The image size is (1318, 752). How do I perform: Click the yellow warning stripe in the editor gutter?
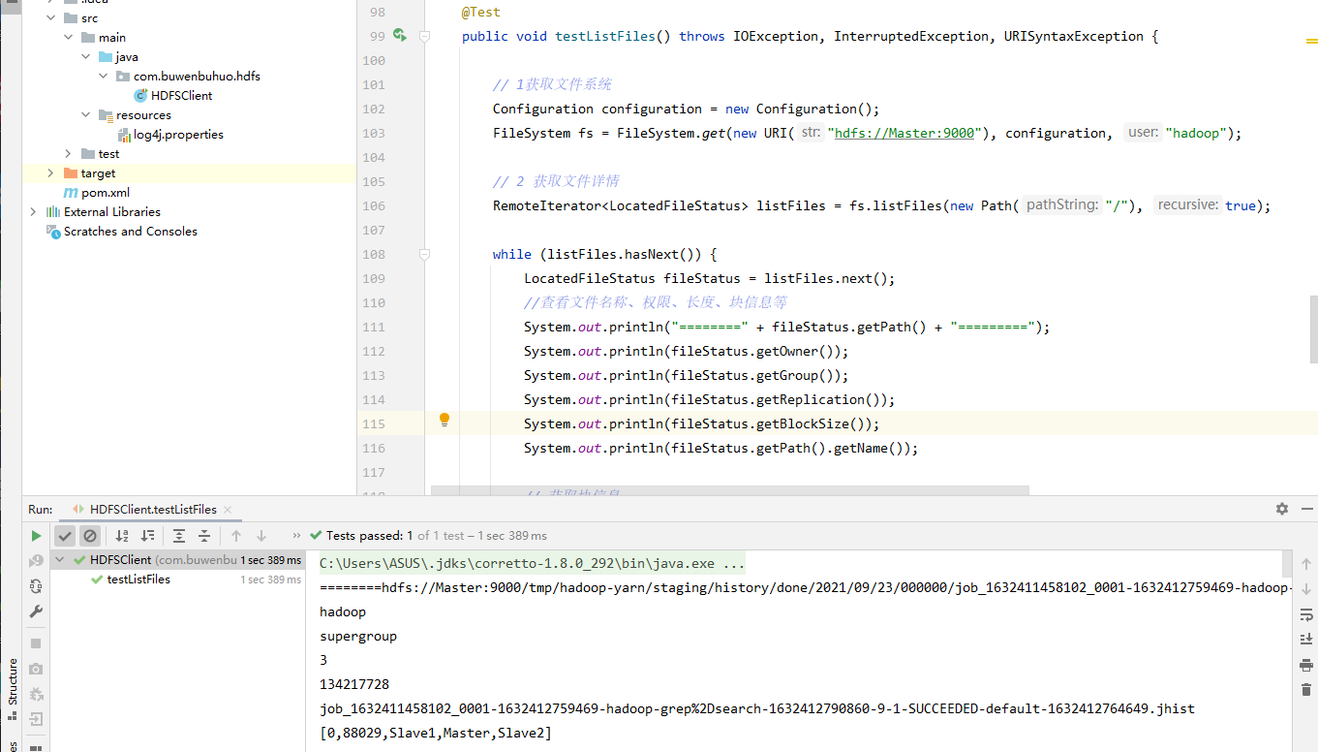pos(1311,43)
